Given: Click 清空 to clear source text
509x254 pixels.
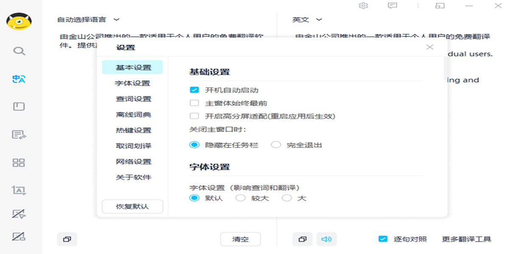Looking at the screenshot, I should pos(241,239).
